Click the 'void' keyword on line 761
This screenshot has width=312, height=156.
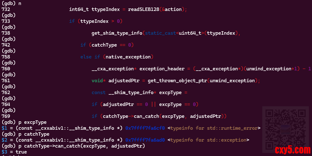(x=97, y=81)
